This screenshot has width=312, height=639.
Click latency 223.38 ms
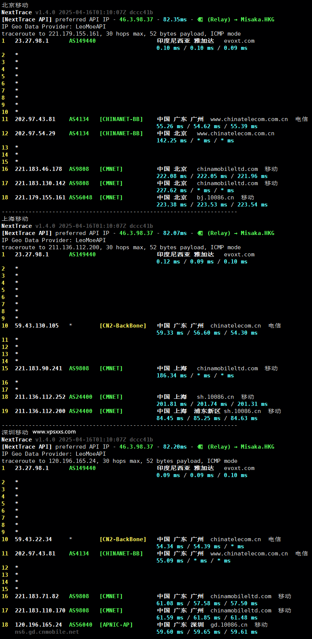click(x=172, y=205)
